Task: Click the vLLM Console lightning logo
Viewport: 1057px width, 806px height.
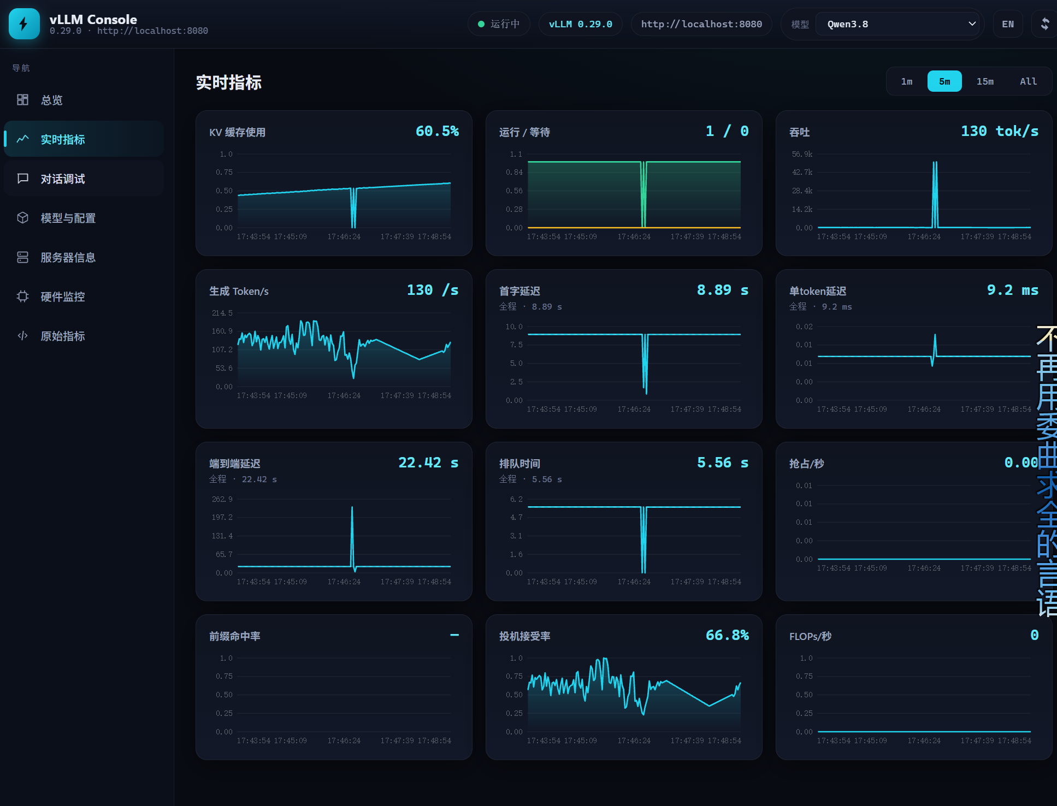Action: 24,24
